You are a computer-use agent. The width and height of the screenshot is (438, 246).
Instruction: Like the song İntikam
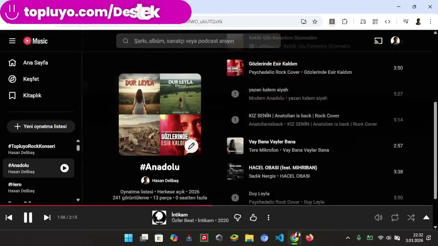tap(253, 217)
